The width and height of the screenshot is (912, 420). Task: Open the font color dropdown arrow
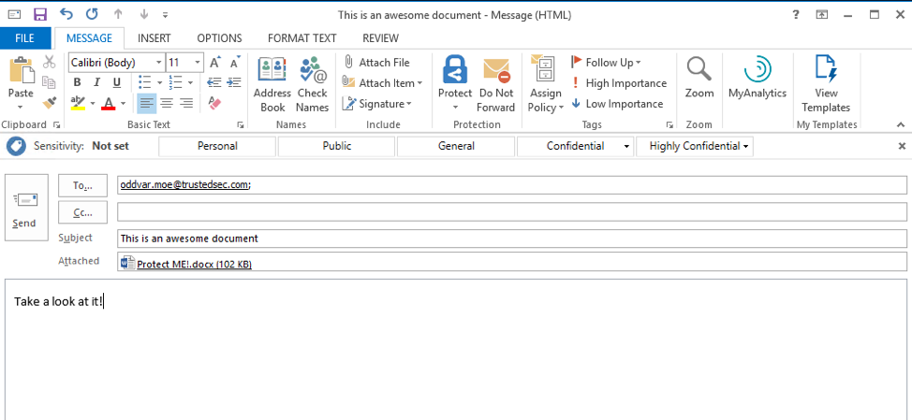pyautogui.click(x=123, y=104)
